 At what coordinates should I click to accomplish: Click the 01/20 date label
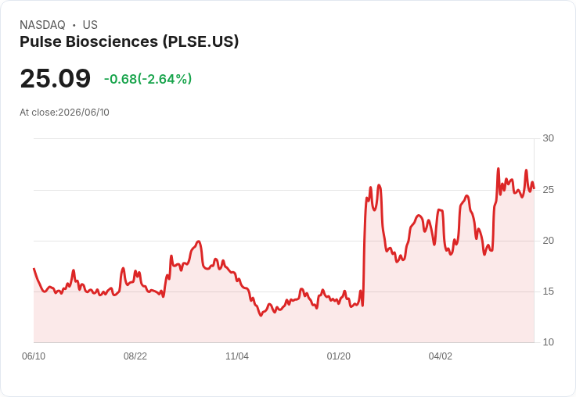point(339,356)
